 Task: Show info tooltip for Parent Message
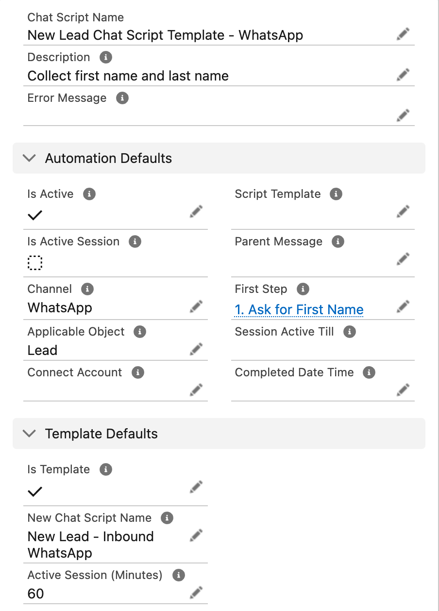pos(338,241)
